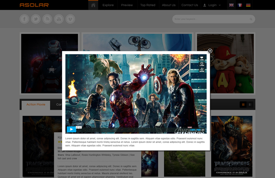The height and width of the screenshot is (178, 275).
Task: Click the search magnifier icon
Action: click(251, 19)
